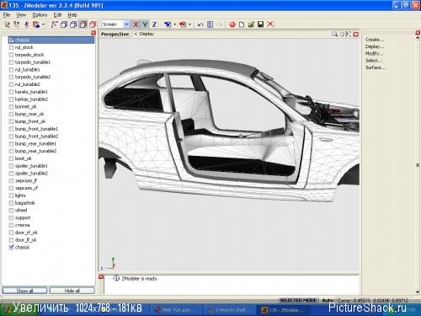Check the lights visibility box
The height and width of the screenshot is (316, 421).
(11, 195)
